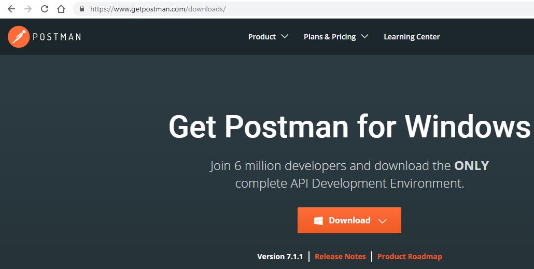Open the Learning Center link
This screenshot has width=534, height=269.
[x=412, y=37]
